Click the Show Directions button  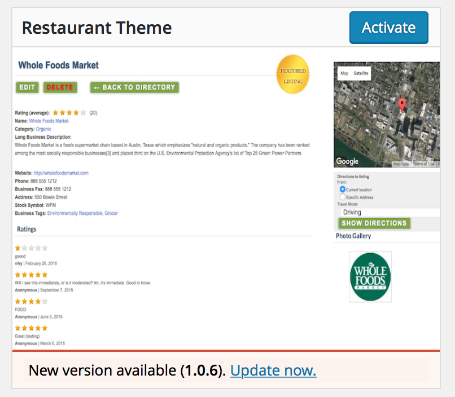374,223
